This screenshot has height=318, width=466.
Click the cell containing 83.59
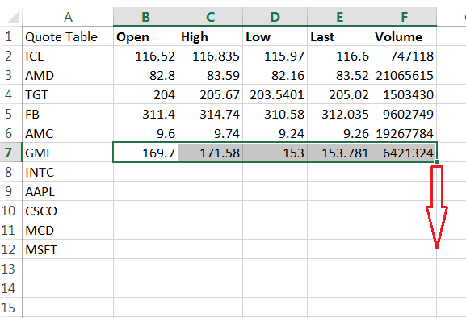pyautogui.click(x=211, y=75)
